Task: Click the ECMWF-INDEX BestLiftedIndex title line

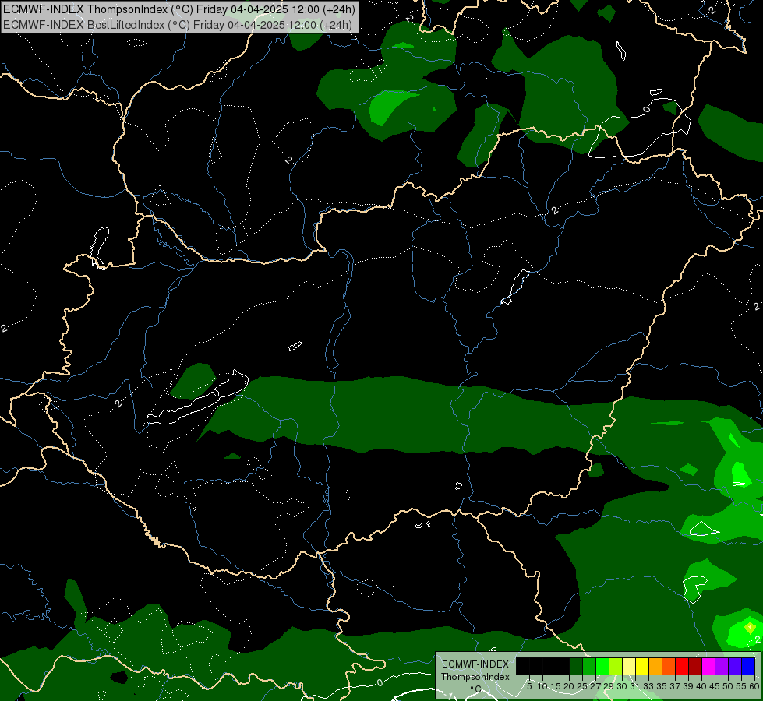Action: tap(177, 25)
